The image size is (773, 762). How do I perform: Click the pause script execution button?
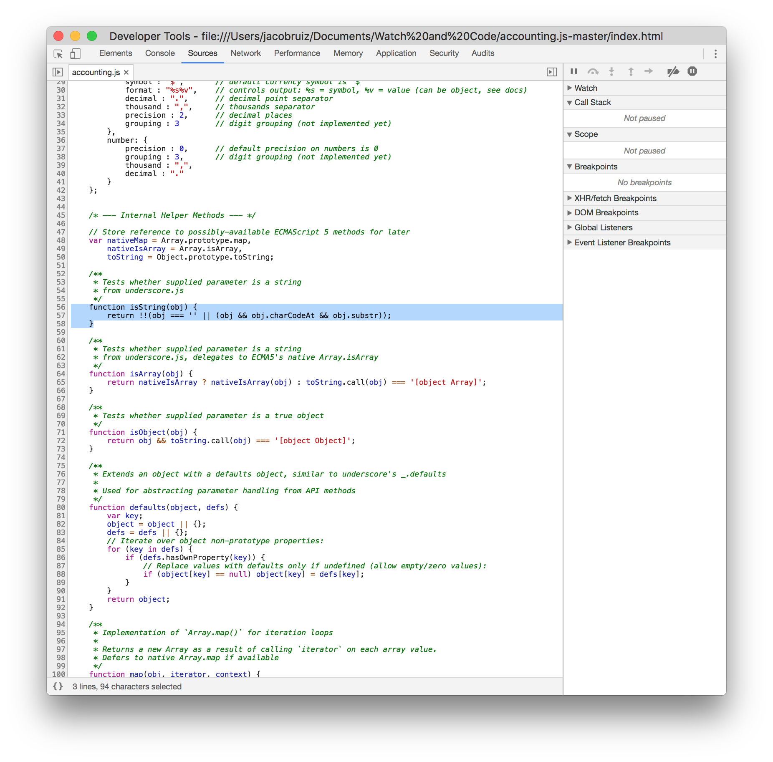point(574,71)
